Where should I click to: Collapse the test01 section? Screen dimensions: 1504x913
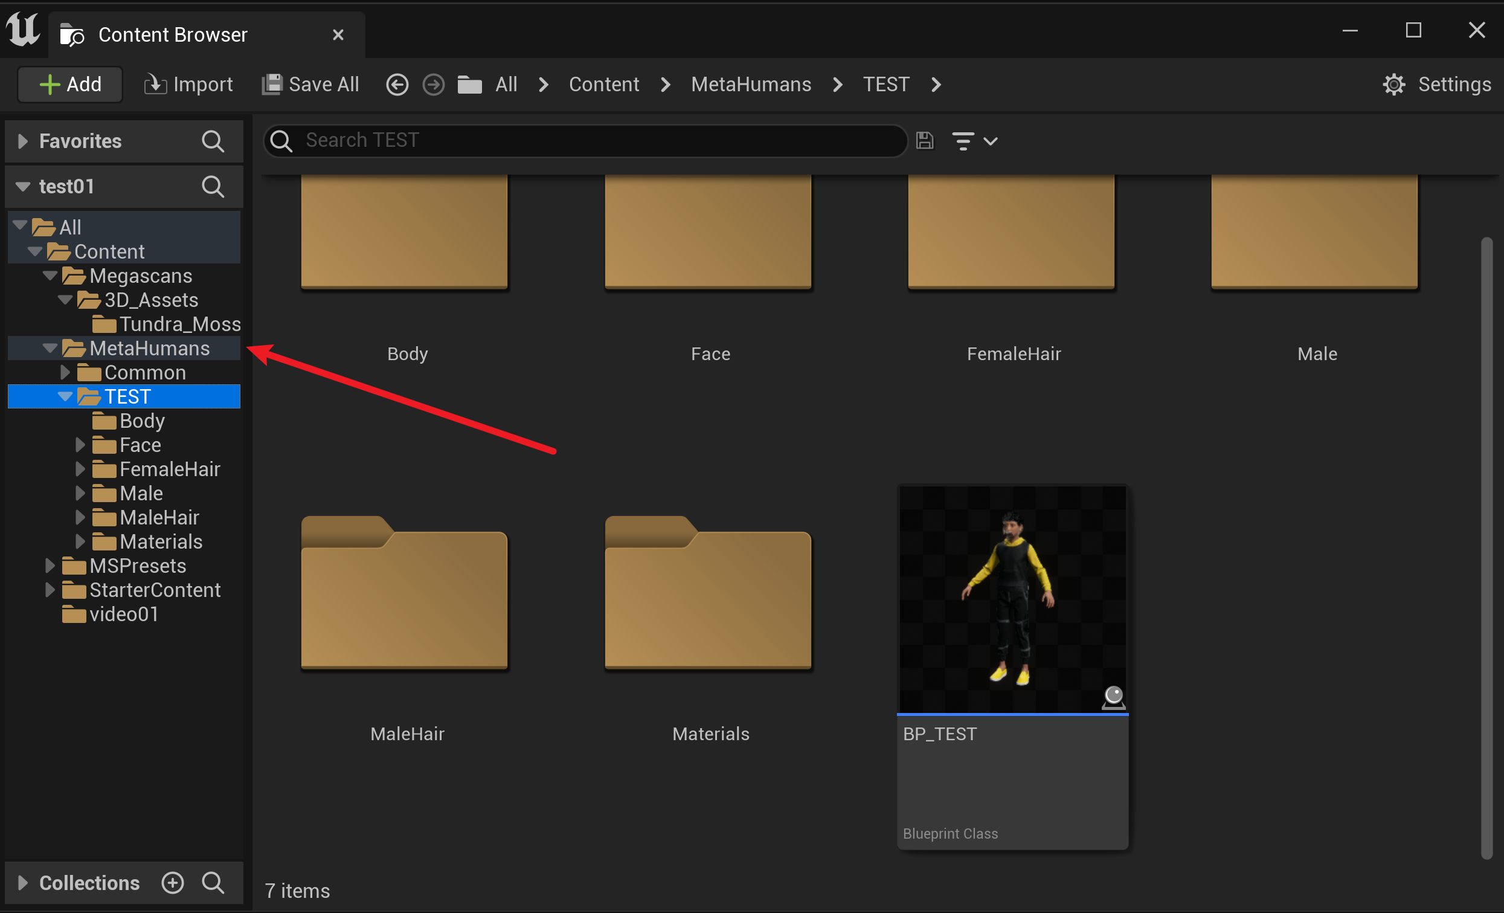pos(22,186)
